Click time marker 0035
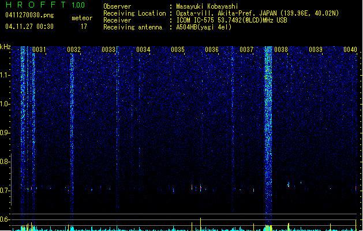Viewport: 363px width, 231px height. pos(178,50)
